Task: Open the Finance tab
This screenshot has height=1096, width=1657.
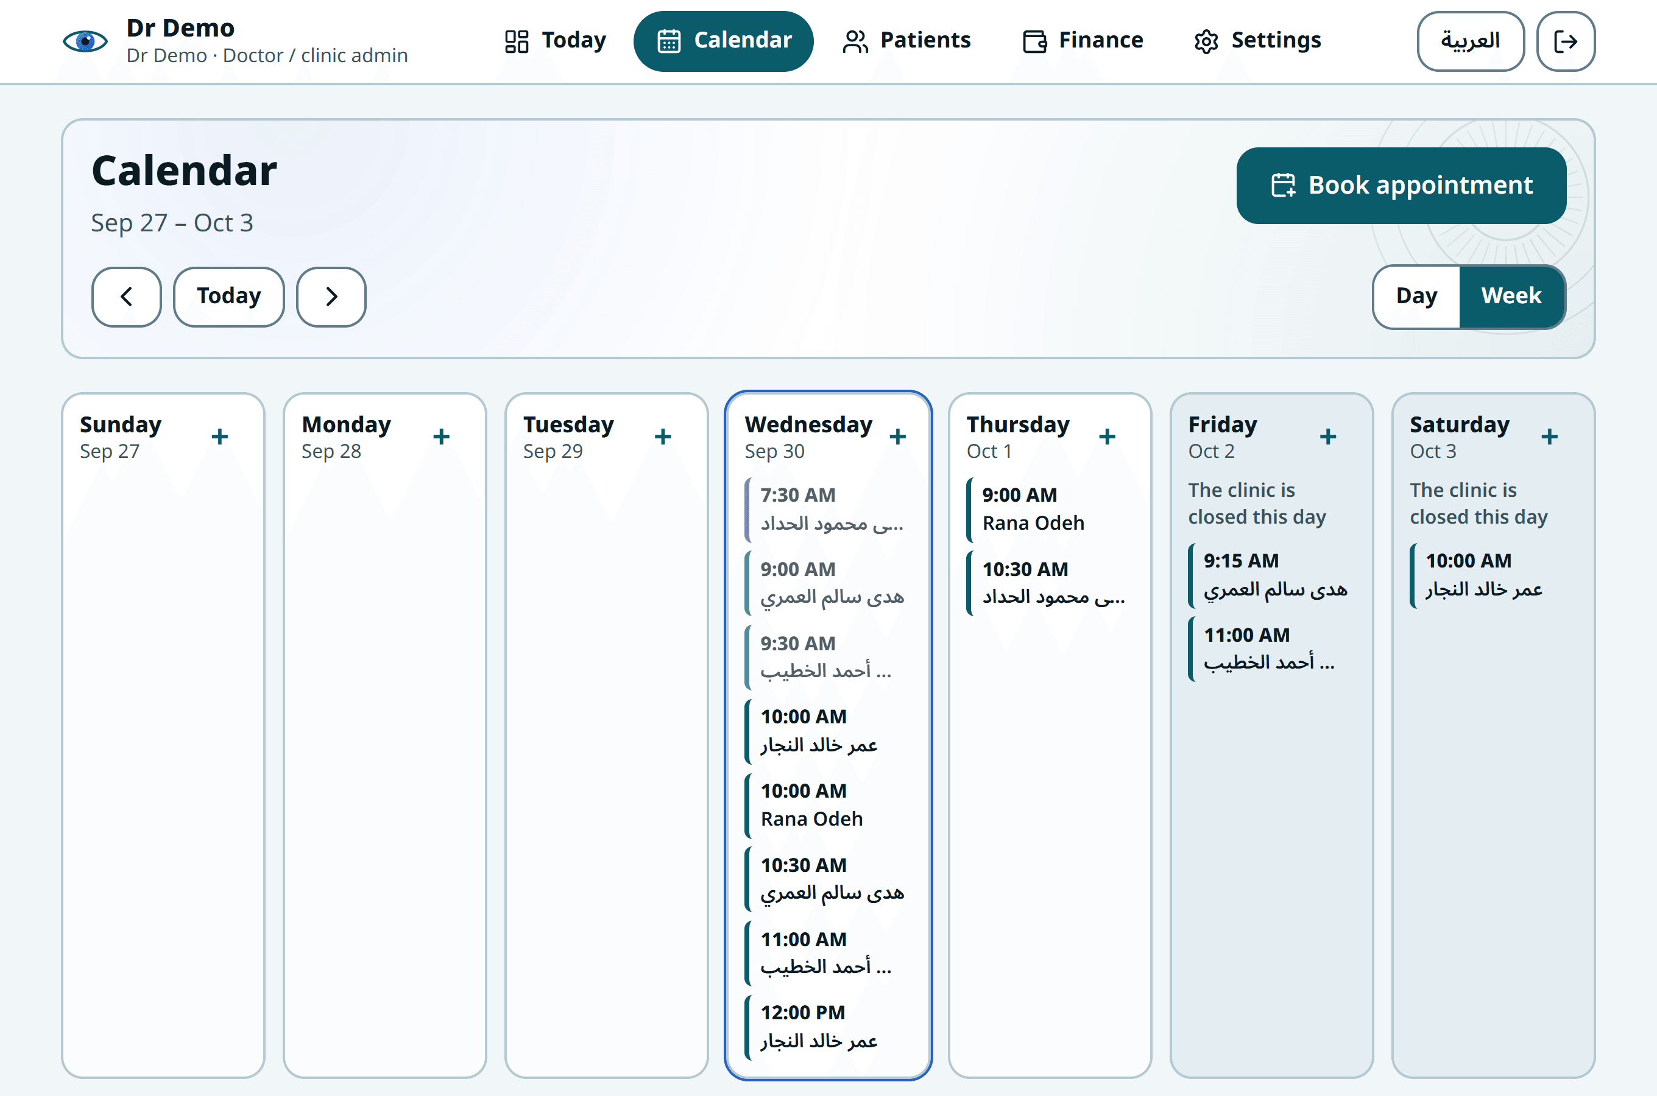Action: pos(1083,41)
